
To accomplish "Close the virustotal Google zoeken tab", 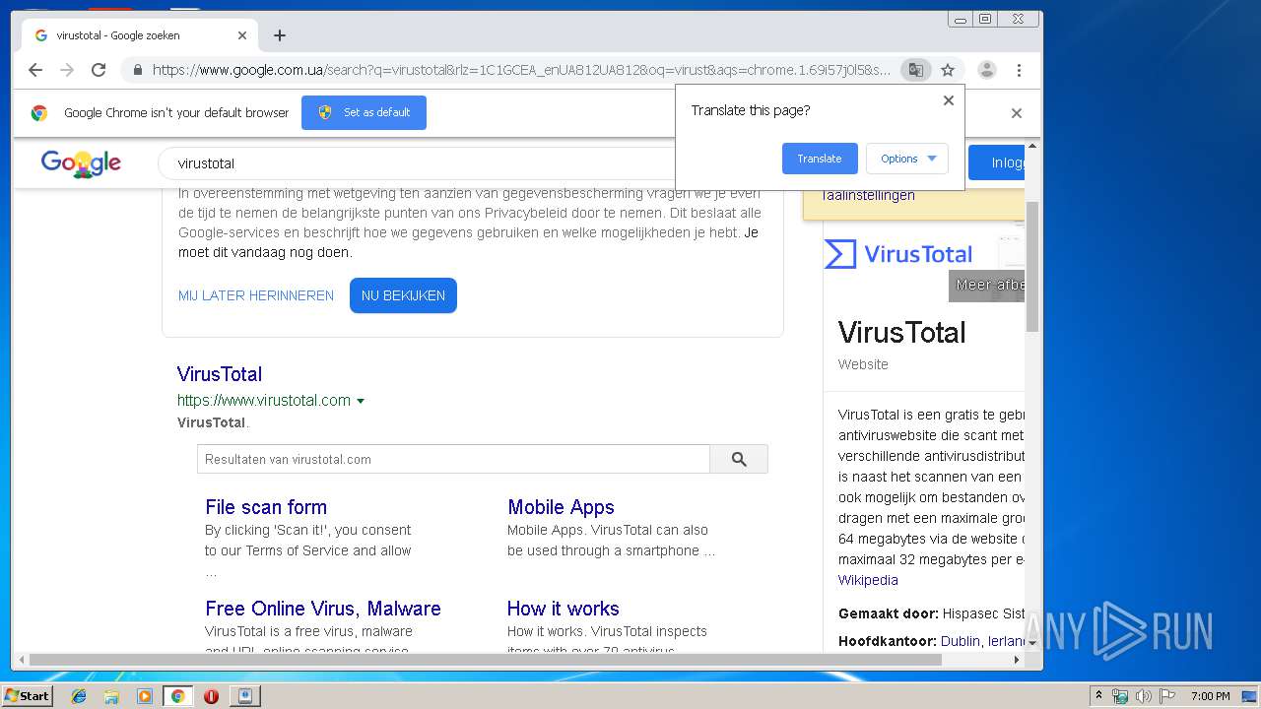I will pyautogui.click(x=242, y=35).
